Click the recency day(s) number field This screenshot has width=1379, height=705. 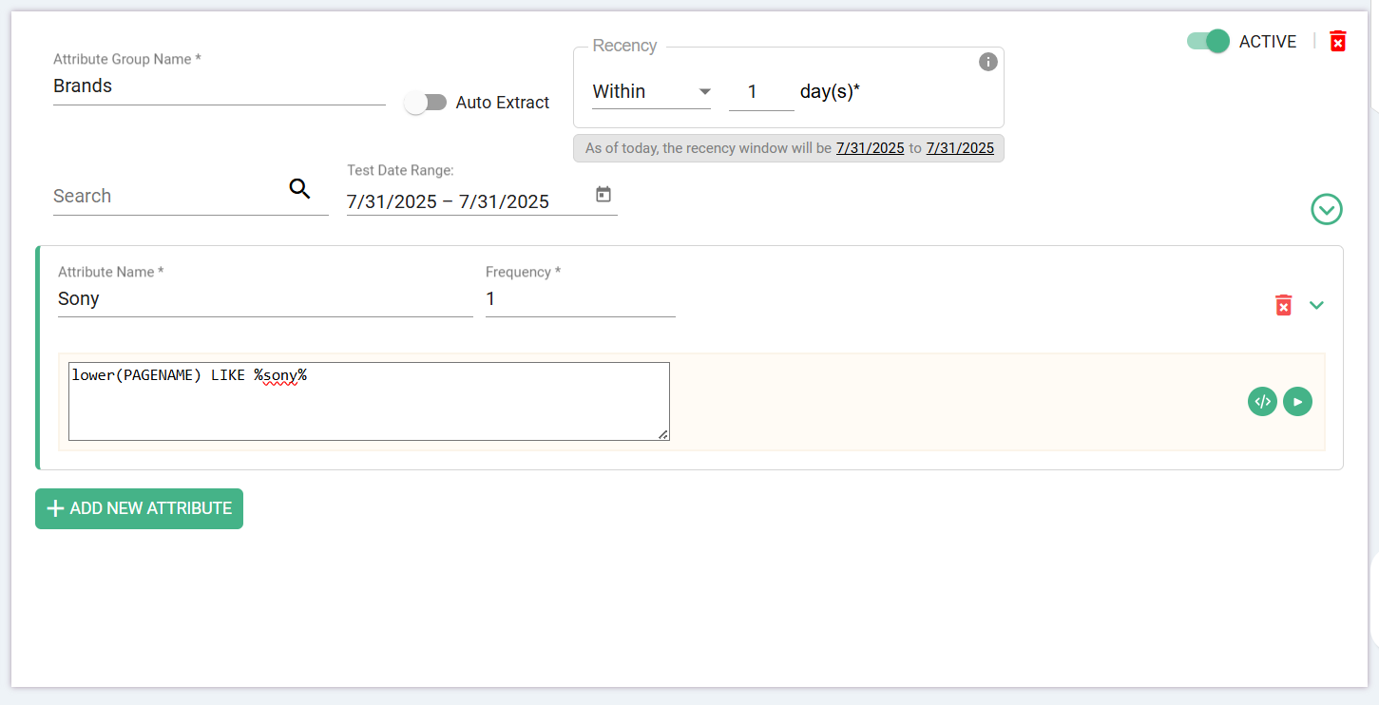(x=760, y=92)
